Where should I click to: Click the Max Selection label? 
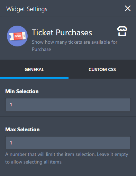pos(22,130)
